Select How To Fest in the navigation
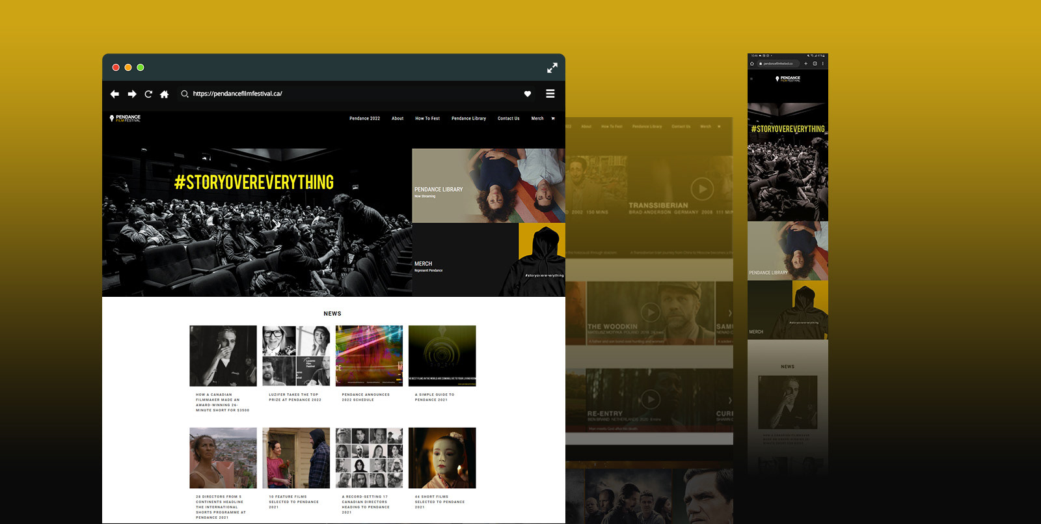The image size is (1041, 524). tap(427, 118)
